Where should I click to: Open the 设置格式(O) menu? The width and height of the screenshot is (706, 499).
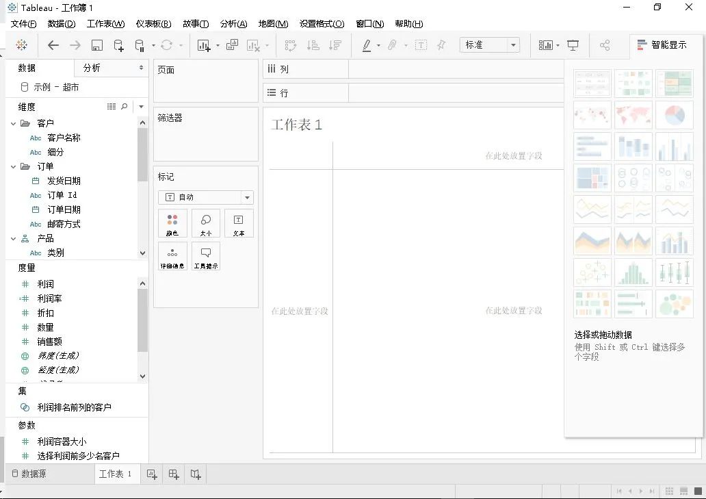click(322, 24)
